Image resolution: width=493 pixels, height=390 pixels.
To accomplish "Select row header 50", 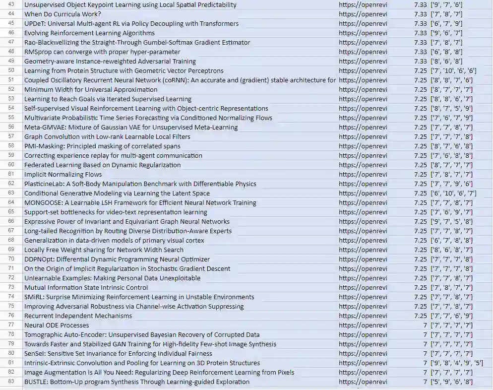I will (11, 70).
